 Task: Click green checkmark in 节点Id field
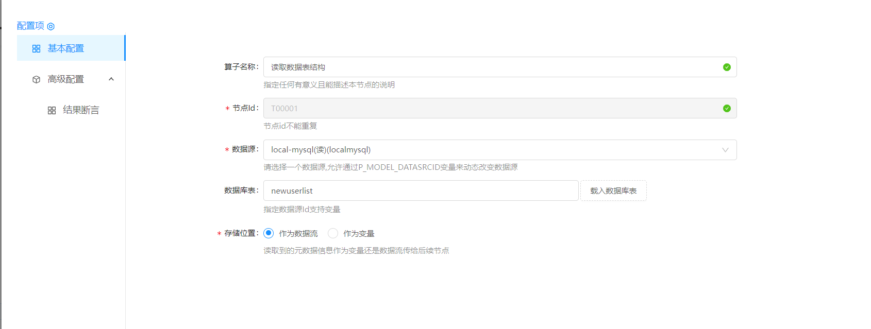click(x=727, y=108)
